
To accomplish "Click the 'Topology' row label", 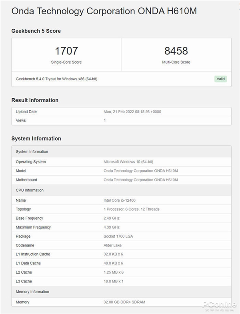I will click(23, 209).
